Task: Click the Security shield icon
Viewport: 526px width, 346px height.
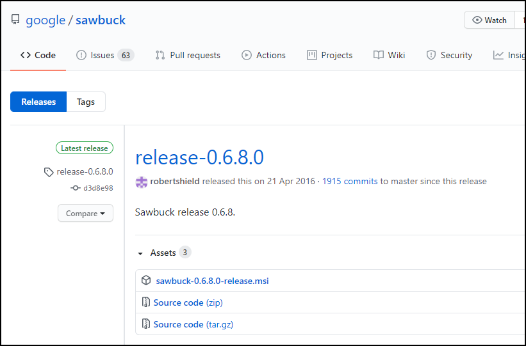Action: pyautogui.click(x=431, y=55)
